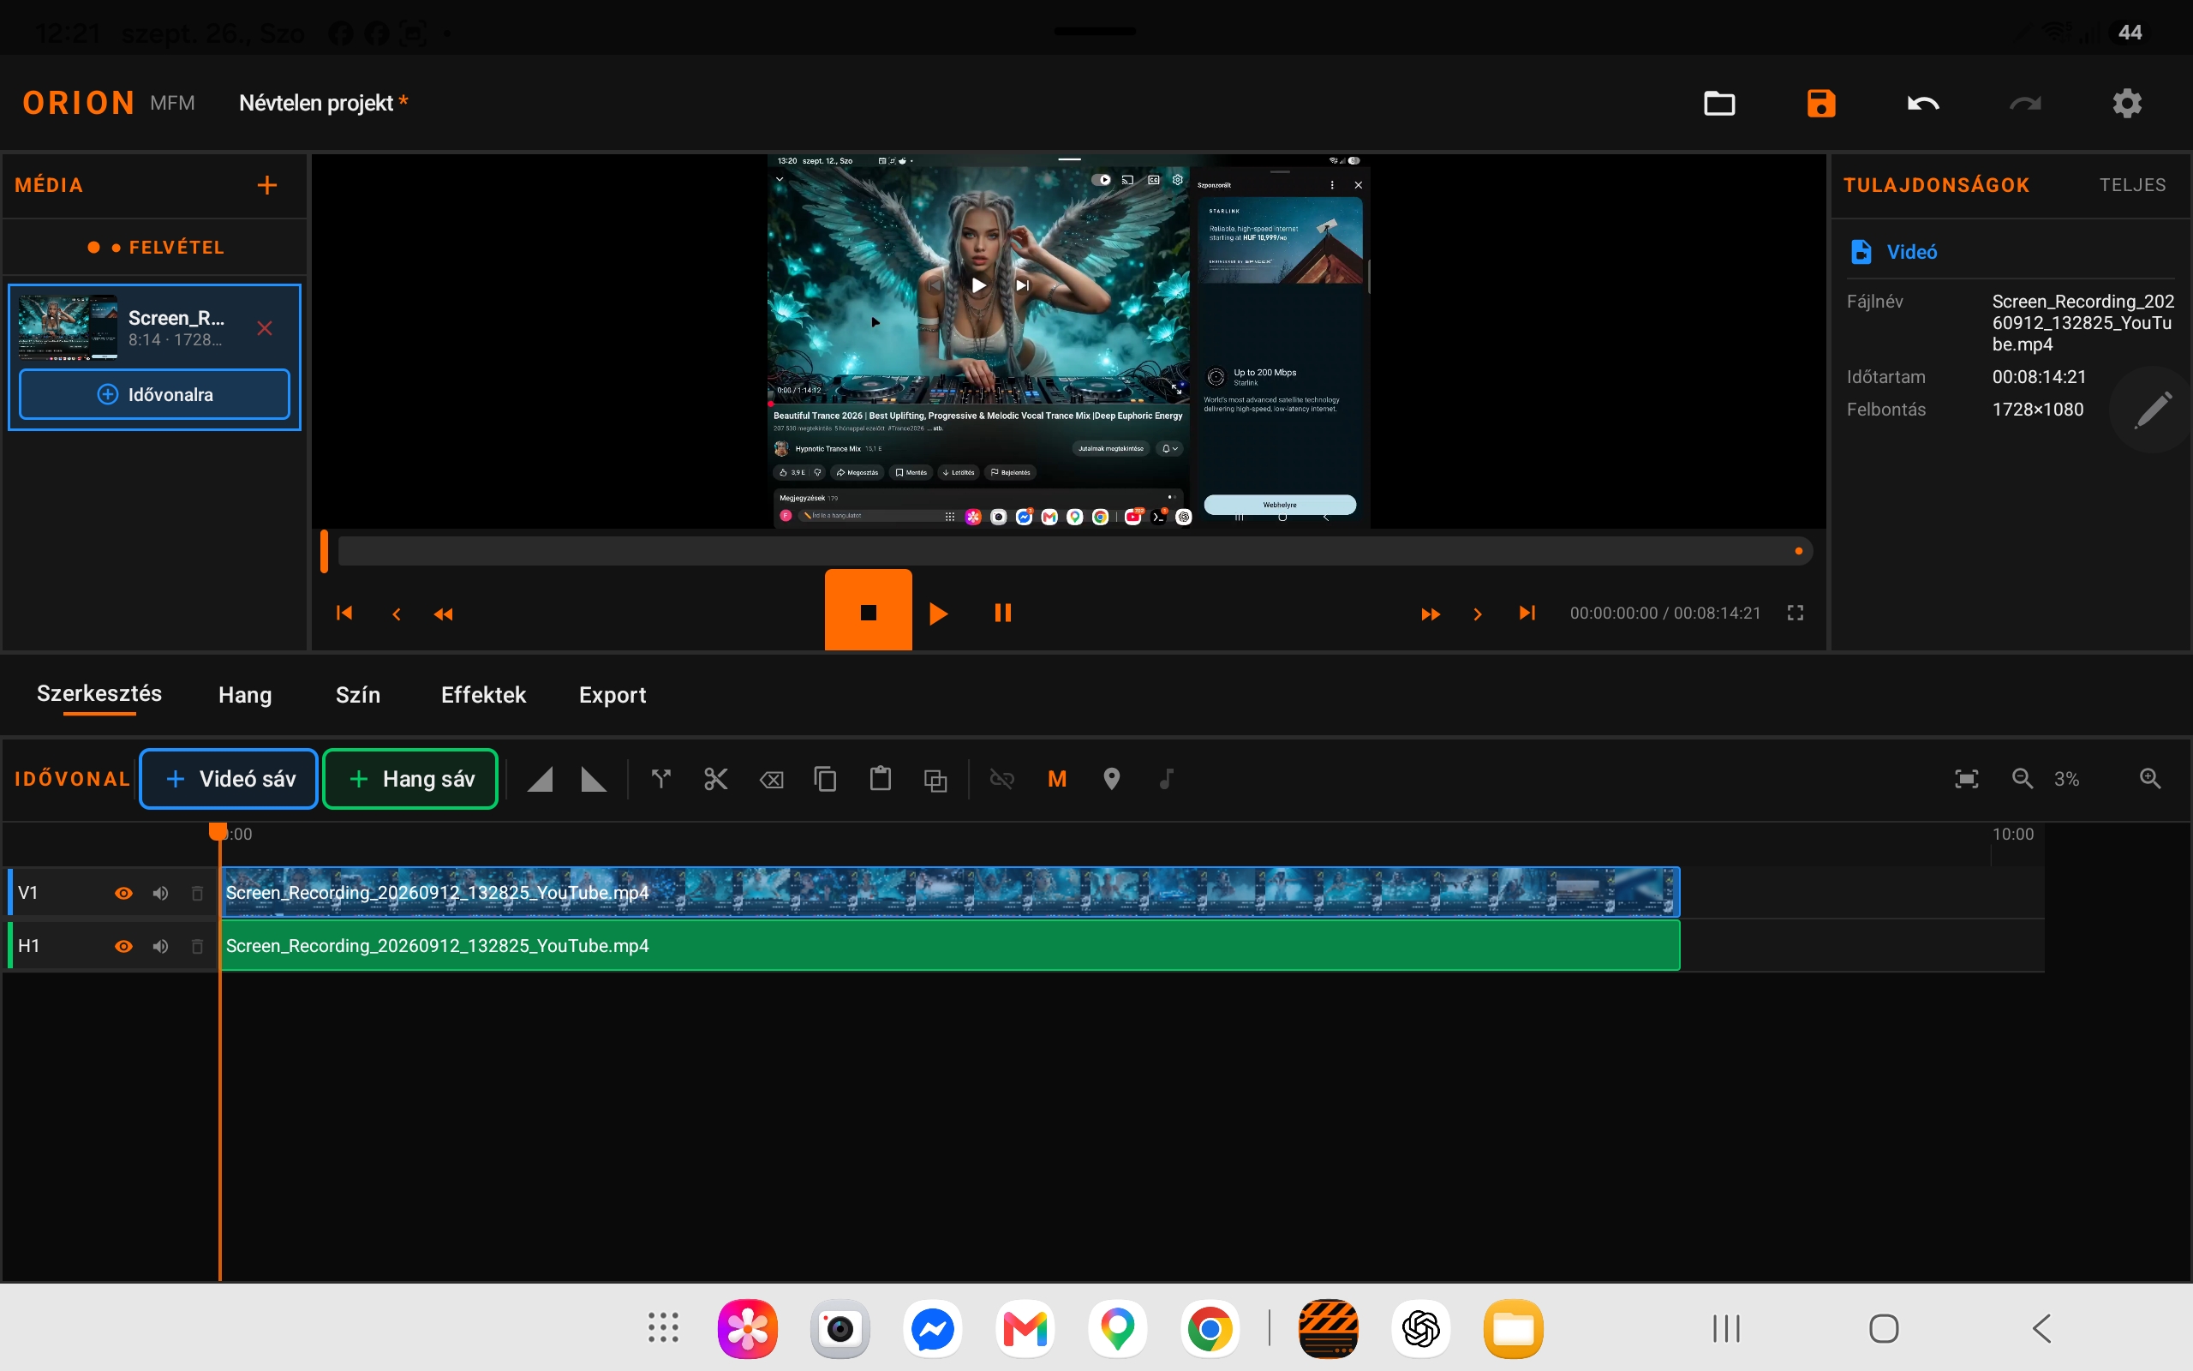Click the duplicate clip icon

tap(935, 780)
